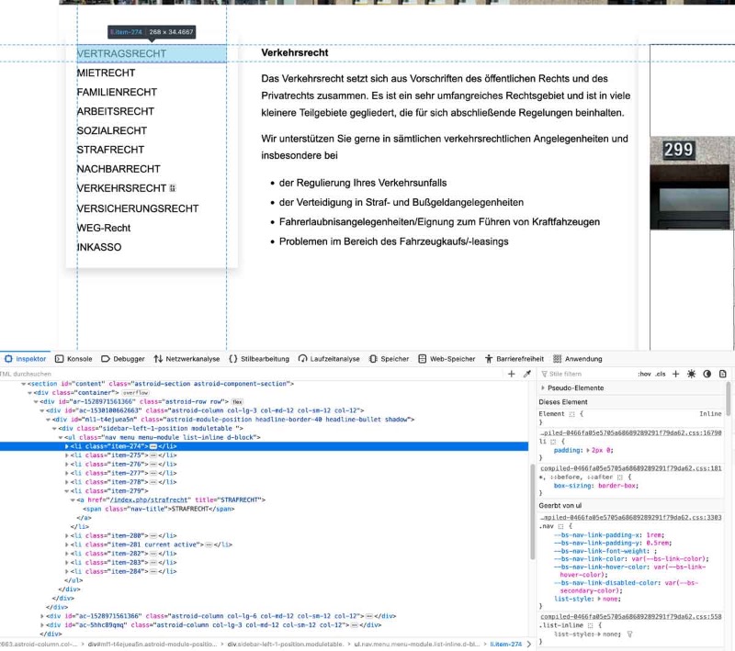Image resolution: width=735 pixels, height=651 pixels.
Task: Collapse the section id content node
Action: tap(24, 384)
